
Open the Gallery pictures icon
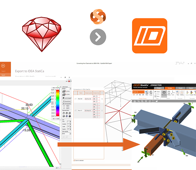[x=182, y=93]
